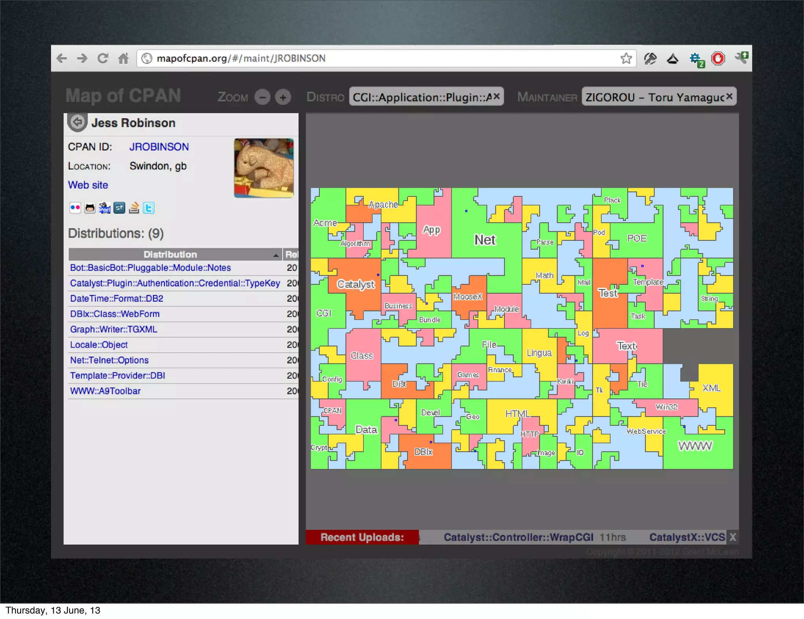Clear the Distro search field
This screenshot has width=804, height=619.
[x=497, y=96]
